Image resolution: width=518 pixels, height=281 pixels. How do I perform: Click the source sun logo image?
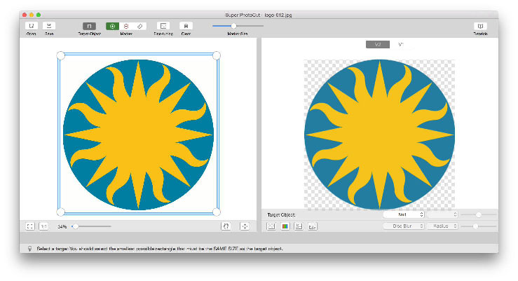point(138,135)
